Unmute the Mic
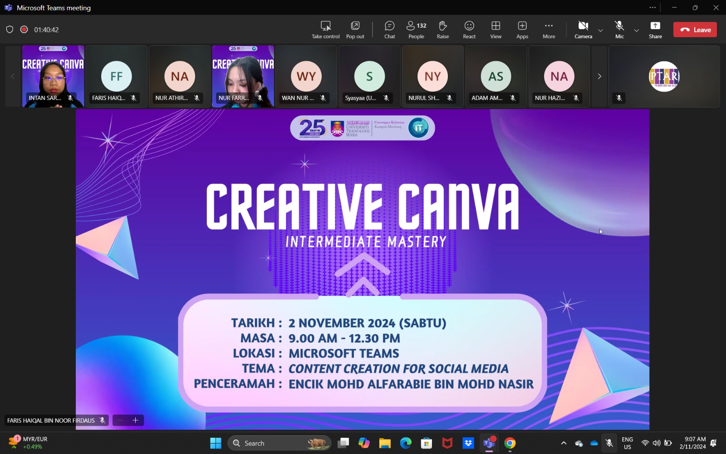This screenshot has width=726, height=454. tap(619, 30)
